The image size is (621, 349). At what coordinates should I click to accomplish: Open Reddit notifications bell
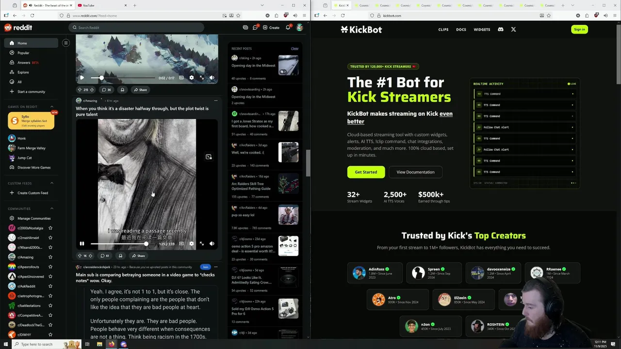pos(288,28)
